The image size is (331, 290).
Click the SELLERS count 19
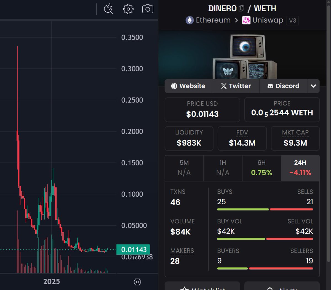(x=309, y=261)
